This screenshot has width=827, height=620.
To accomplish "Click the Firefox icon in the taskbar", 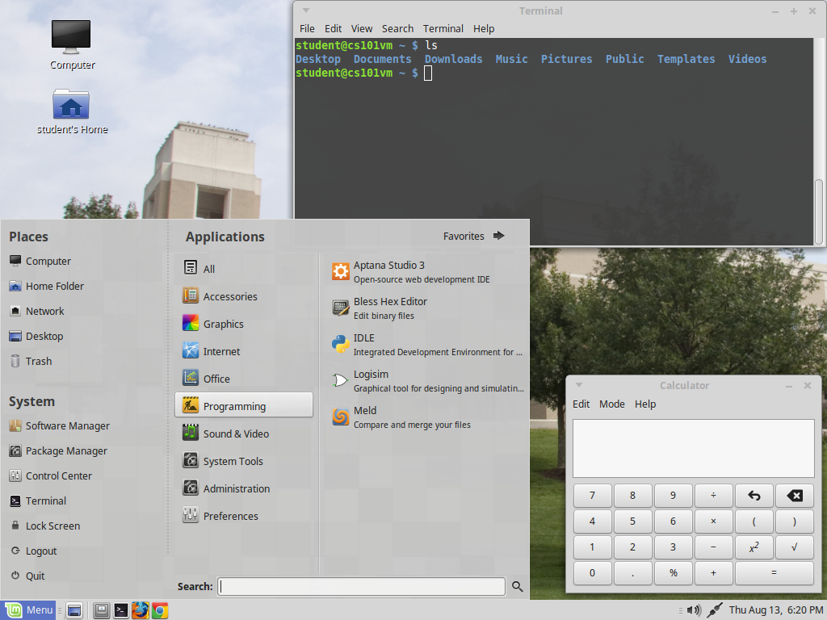I will click(141, 610).
